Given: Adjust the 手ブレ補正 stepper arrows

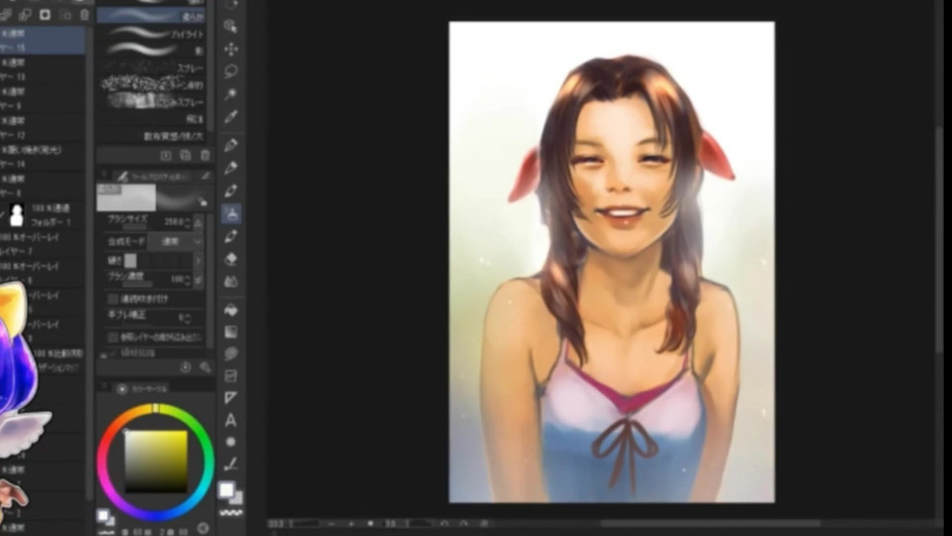Looking at the screenshot, I should (187, 318).
